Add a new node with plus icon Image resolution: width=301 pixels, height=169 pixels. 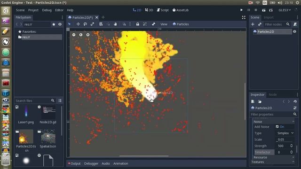click(x=253, y=24)
